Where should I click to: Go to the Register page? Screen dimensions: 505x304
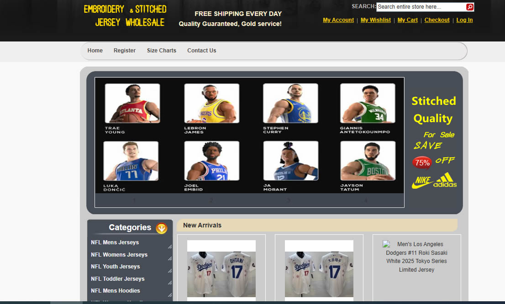point(125,51)
